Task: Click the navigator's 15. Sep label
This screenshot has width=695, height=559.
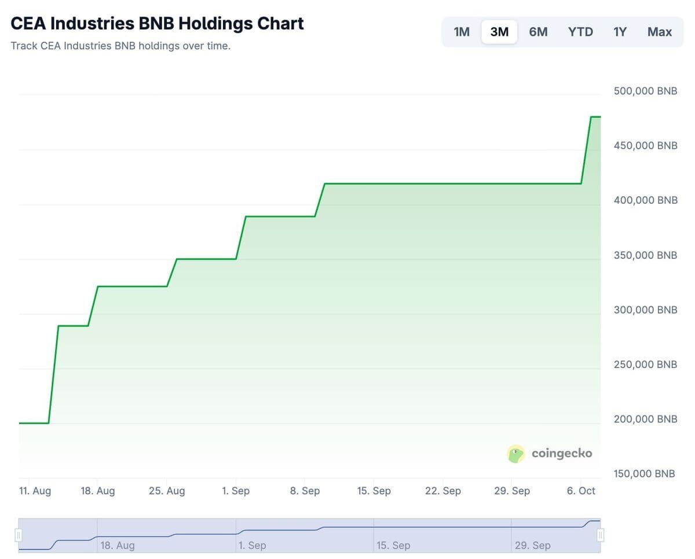Action: pyautogui.click(x=393, y=545)
